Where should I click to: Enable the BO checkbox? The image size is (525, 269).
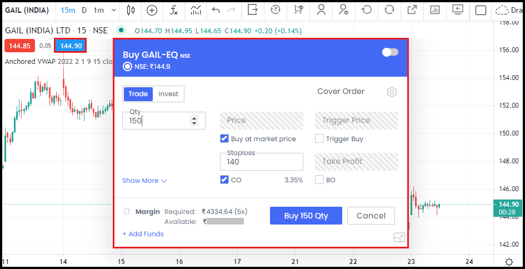click(319, 180)
